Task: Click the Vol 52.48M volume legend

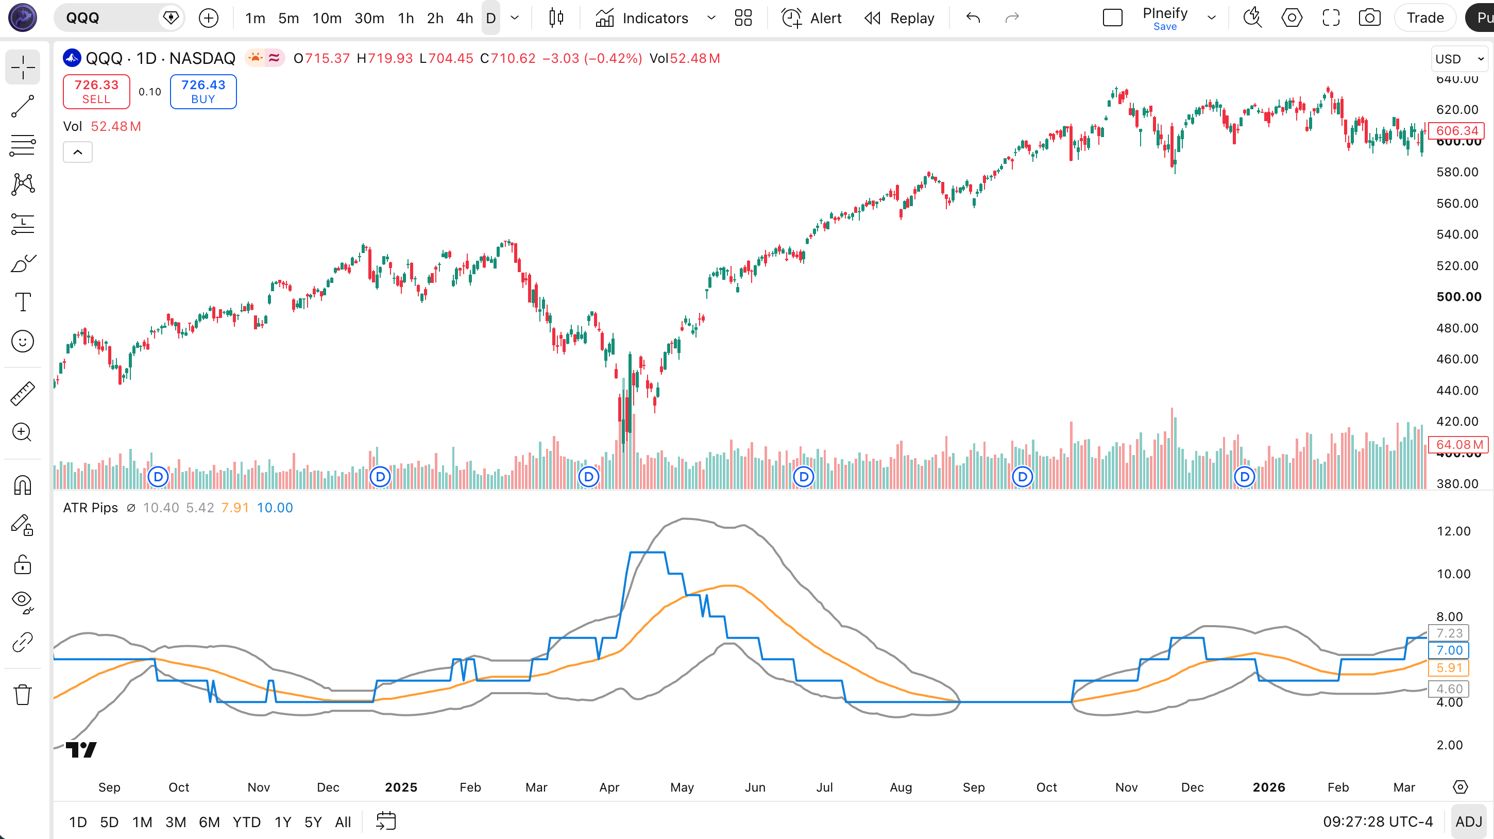Action: (102, 126)
